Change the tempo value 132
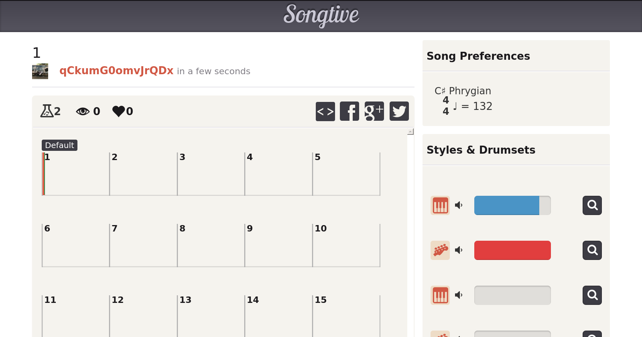 [x=482, y=106]
